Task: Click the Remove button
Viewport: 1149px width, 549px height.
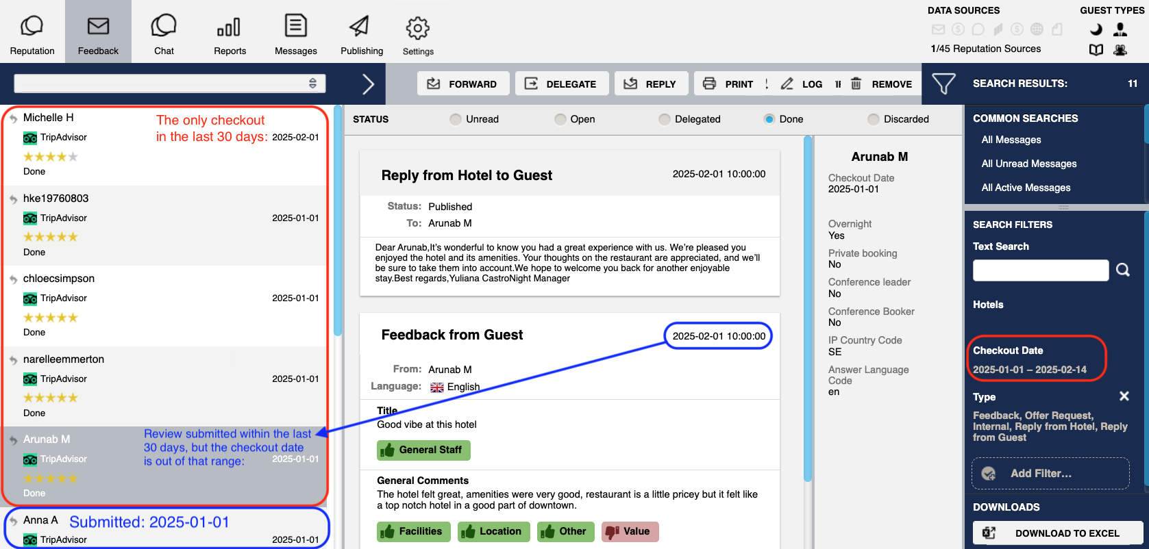Action: point(882,84)
